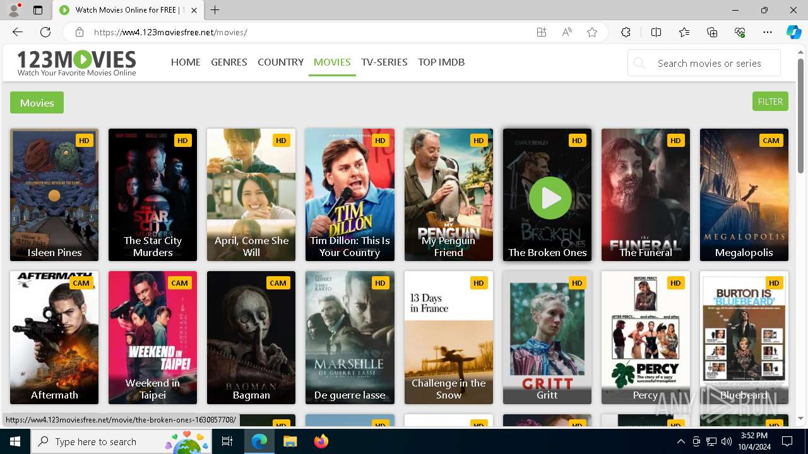This screenshot has width=808, height=454.
Task: Open April, Come She Will poster
Action: pos(251,195)
